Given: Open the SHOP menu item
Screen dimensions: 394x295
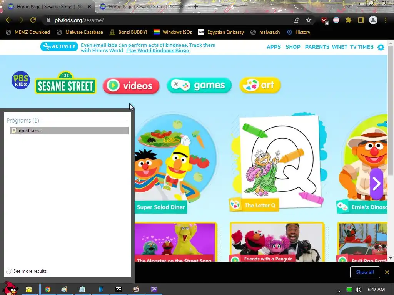Looking at the screenshot, I should [293, 47].
